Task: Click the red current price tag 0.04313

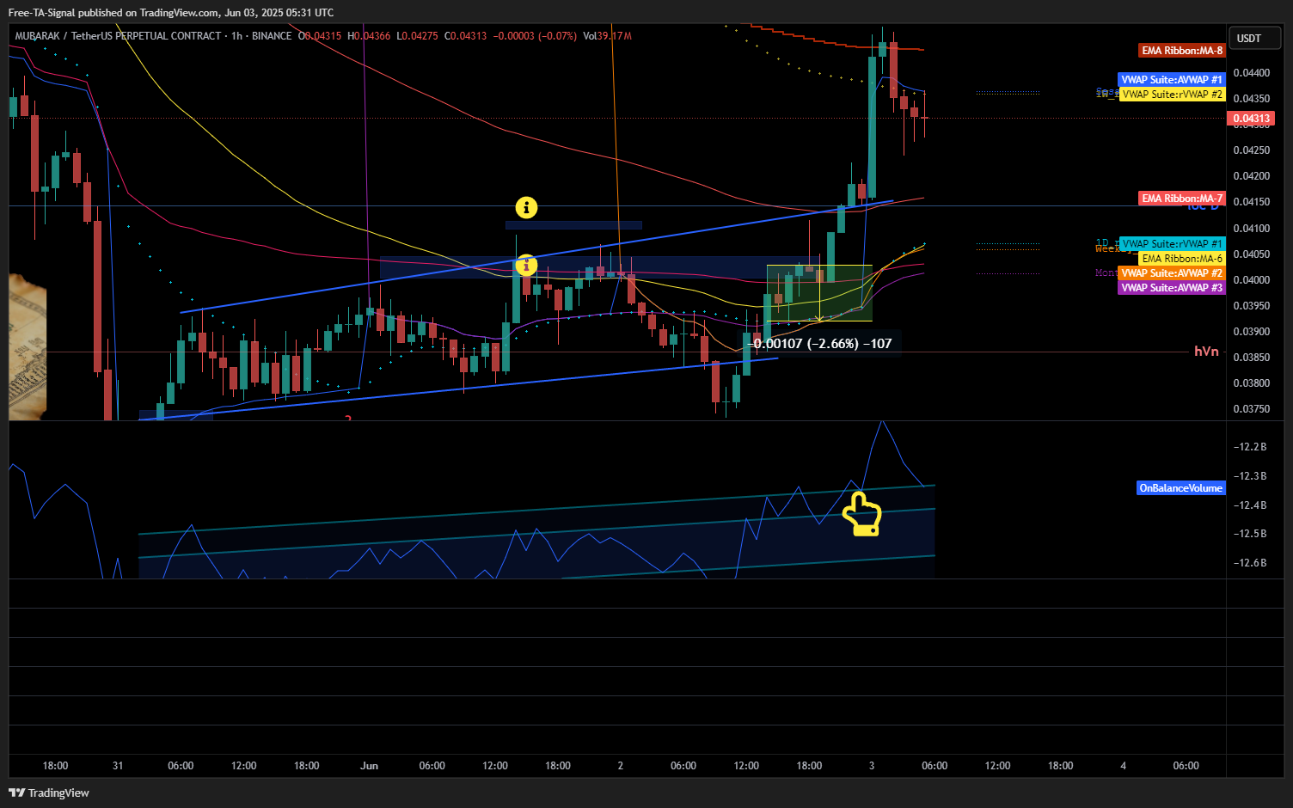Action: click(1251, 119)
